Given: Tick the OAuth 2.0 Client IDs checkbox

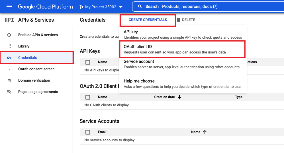Looking at the screenshot, I should pyautogui.click(x=88, y=97).
